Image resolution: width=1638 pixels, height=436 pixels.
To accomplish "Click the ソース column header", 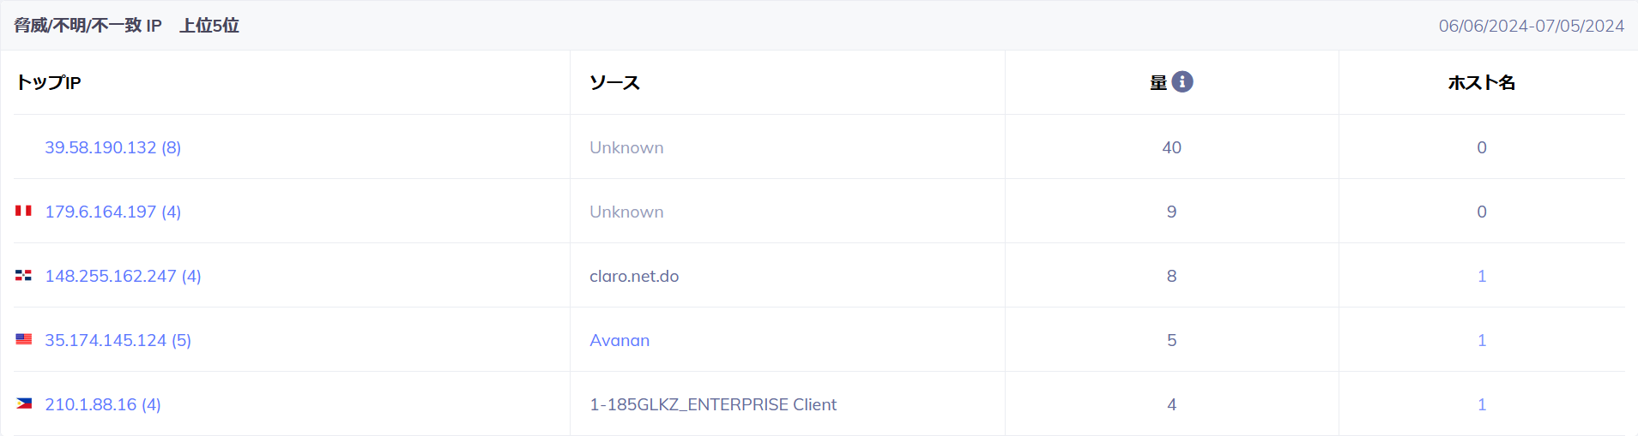I will [x=614, y=82].
